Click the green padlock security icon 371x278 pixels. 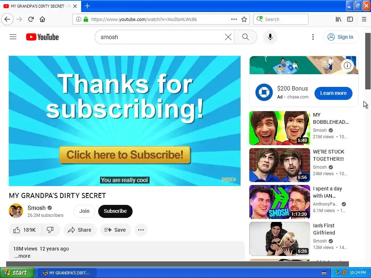coord(86,19)
